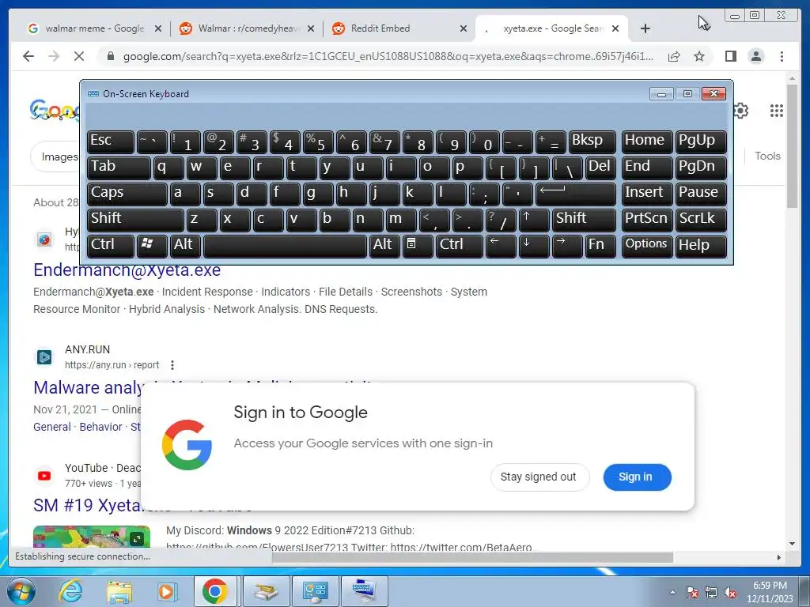Select the Images search filter
This screenshot has height=607, width=810.
click(x=59, y=157)
